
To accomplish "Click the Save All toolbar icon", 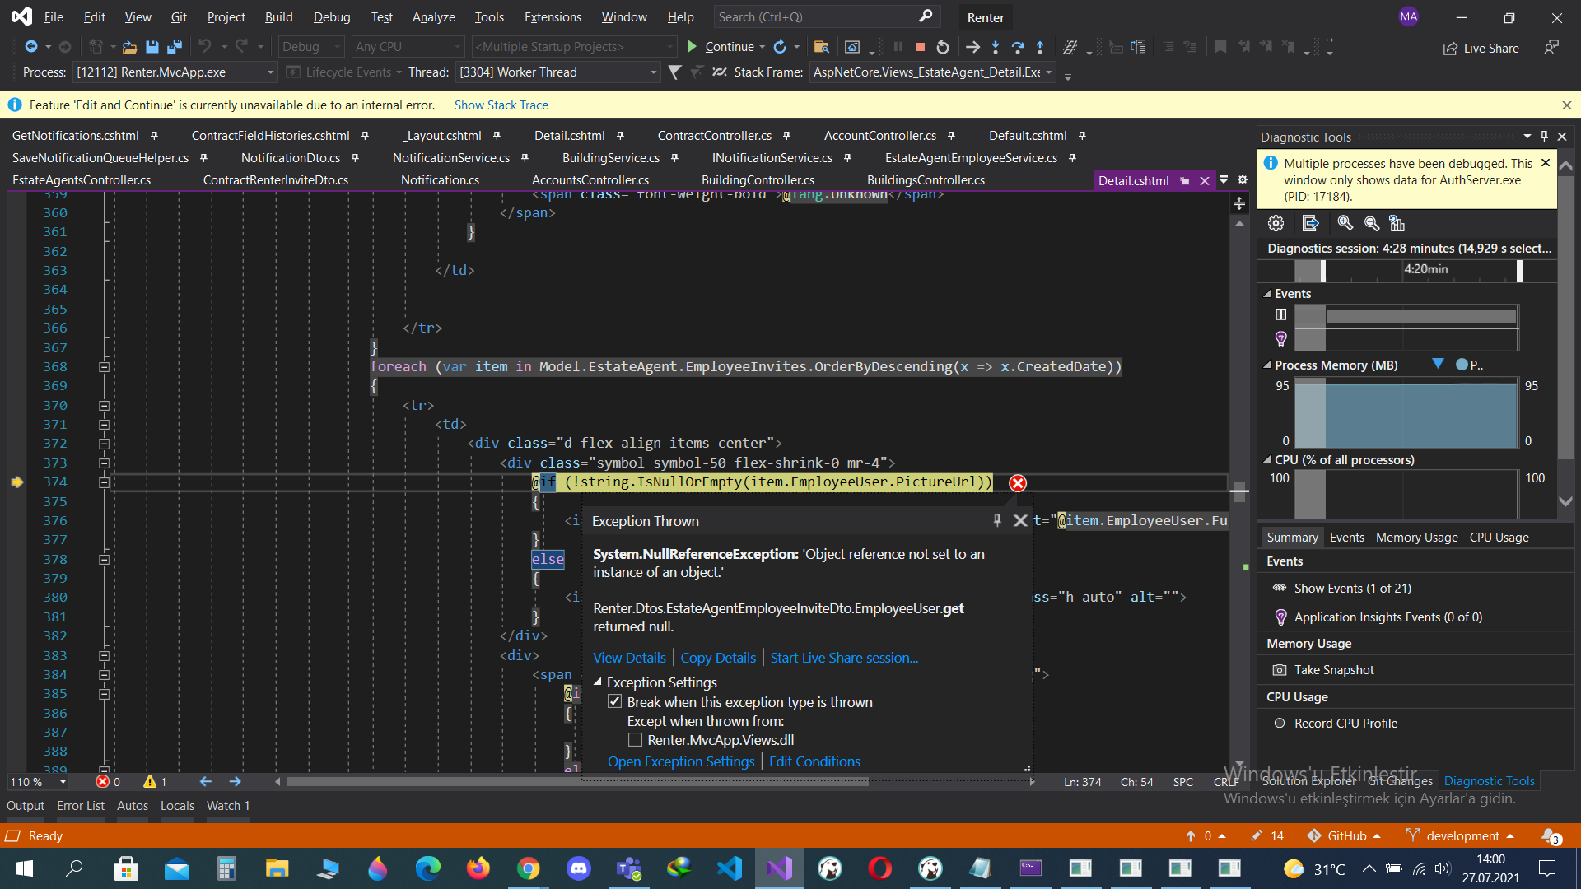I will coord(175,47).
